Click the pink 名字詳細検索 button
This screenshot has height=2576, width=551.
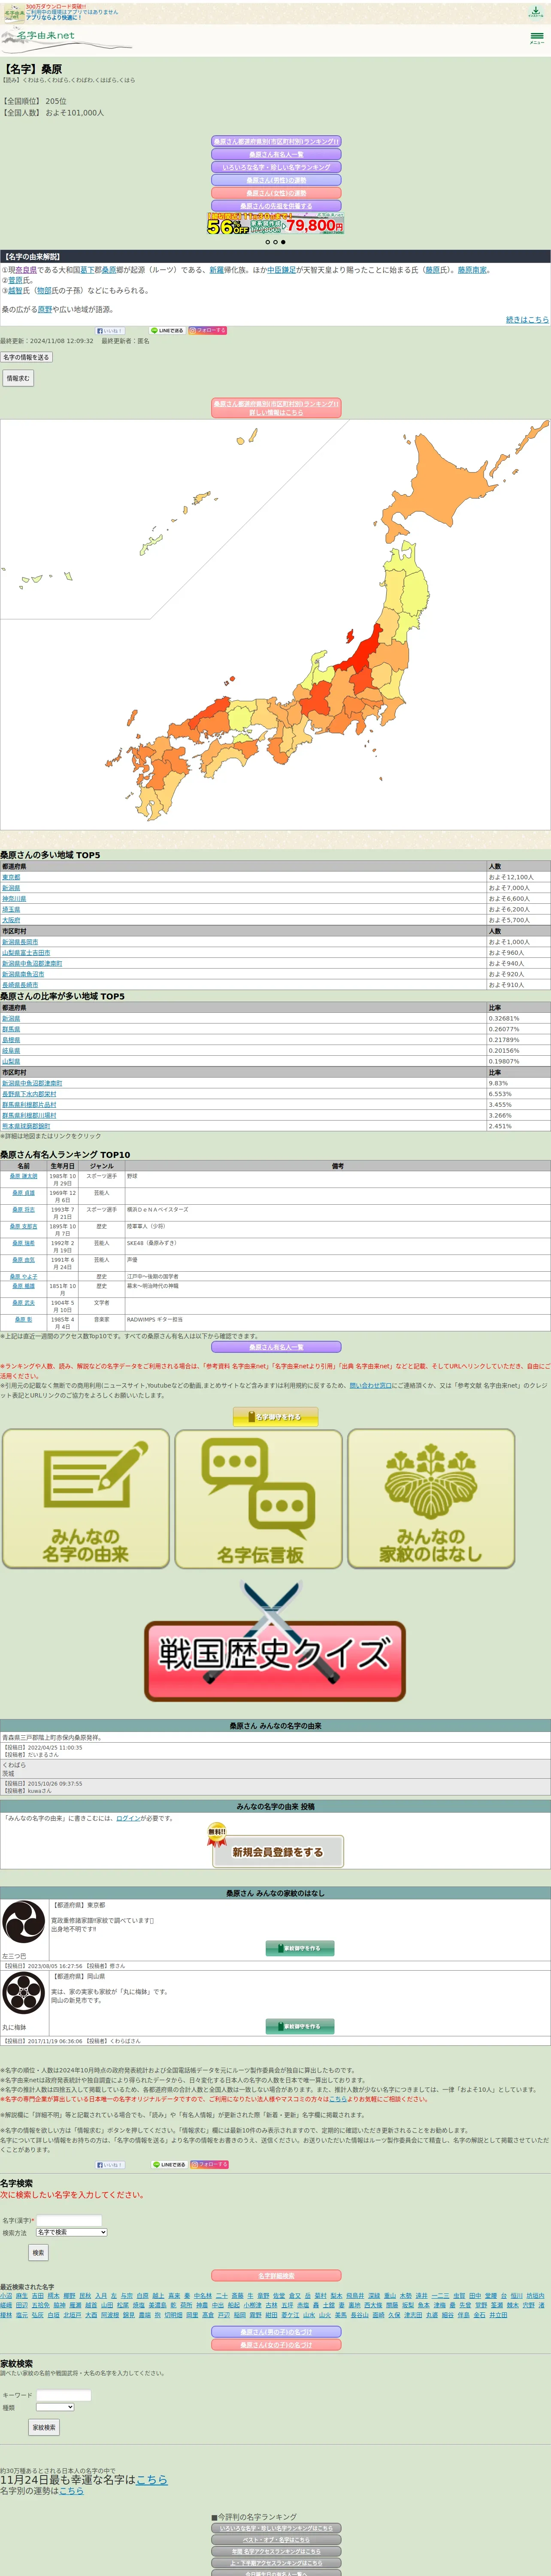[276, 2275]
